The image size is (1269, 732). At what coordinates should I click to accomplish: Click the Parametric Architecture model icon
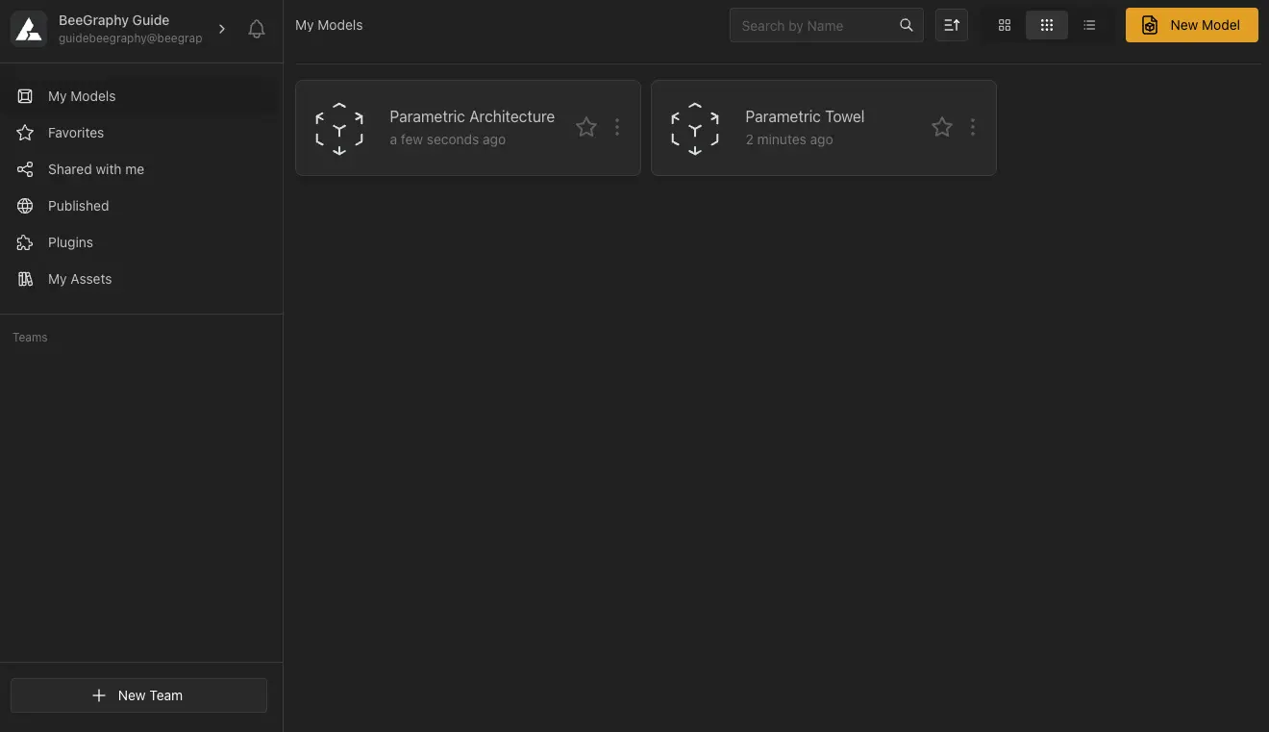click(x=339, y=128)
